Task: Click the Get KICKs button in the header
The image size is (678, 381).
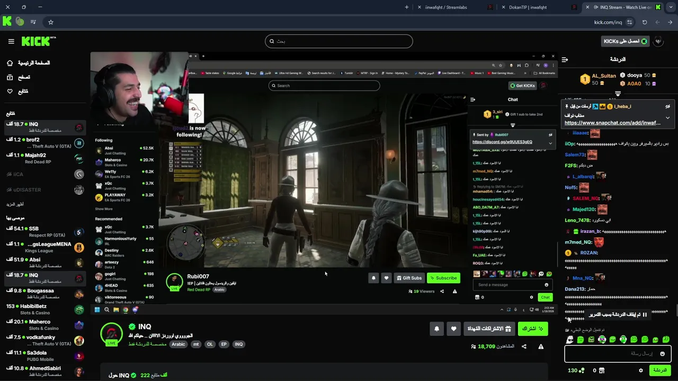Action: (x=625, y=41)
